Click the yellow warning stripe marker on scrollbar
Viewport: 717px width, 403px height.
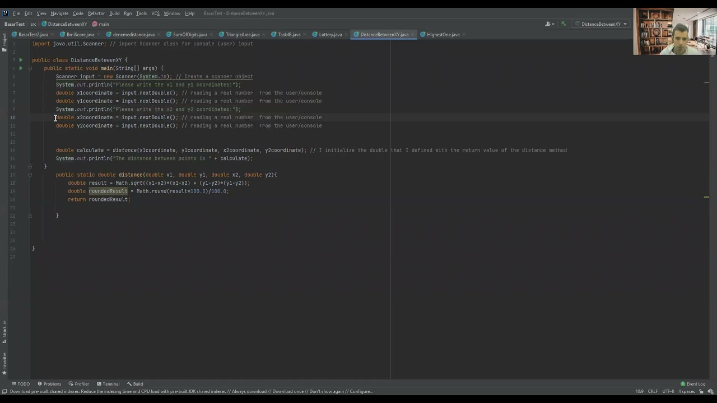tap(706, 197)
